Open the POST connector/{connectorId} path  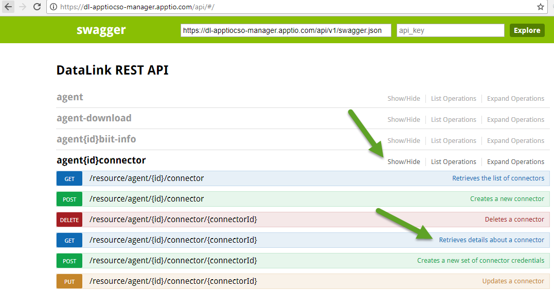coord(173,261)
